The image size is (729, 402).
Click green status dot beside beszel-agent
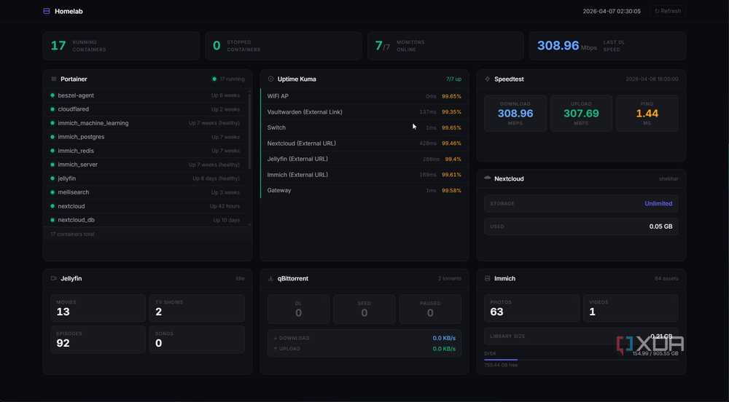click(52, 95)
